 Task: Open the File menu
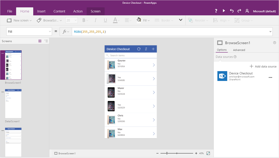coord(10,11)
